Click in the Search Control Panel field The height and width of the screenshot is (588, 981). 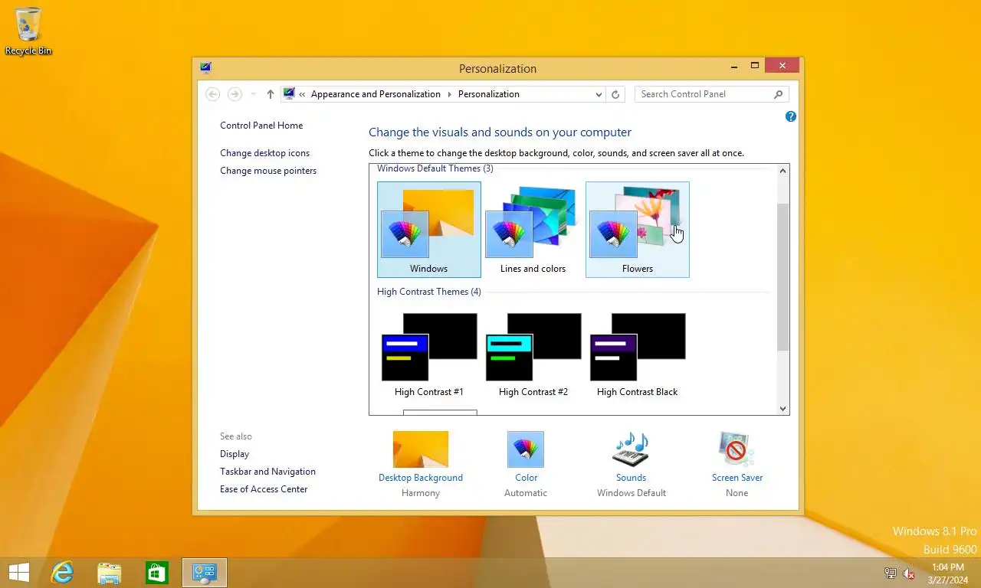[704, 94]
